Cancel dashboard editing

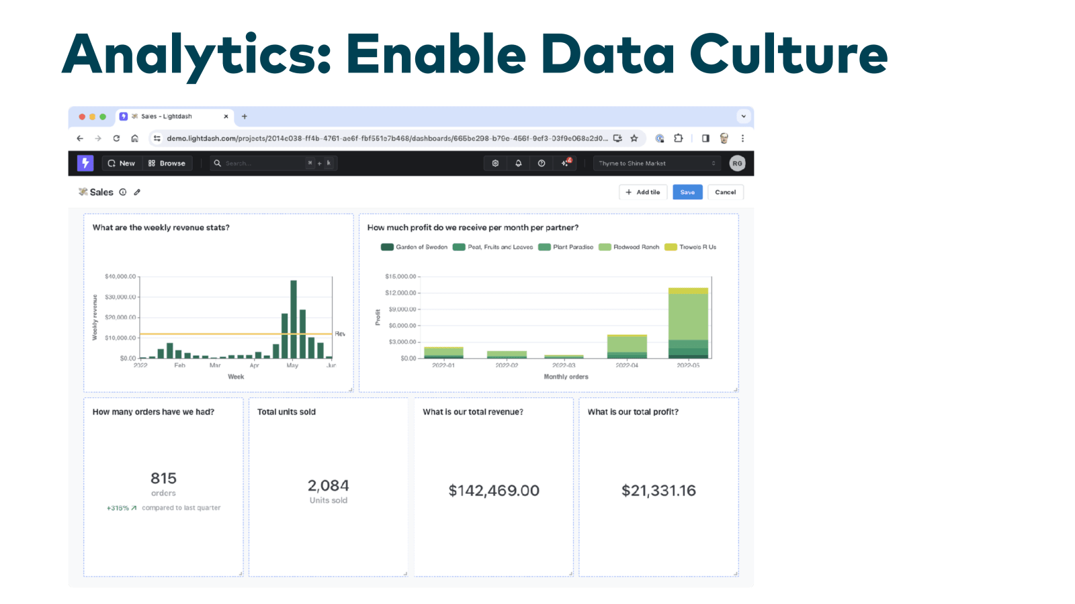pos(726,192)
